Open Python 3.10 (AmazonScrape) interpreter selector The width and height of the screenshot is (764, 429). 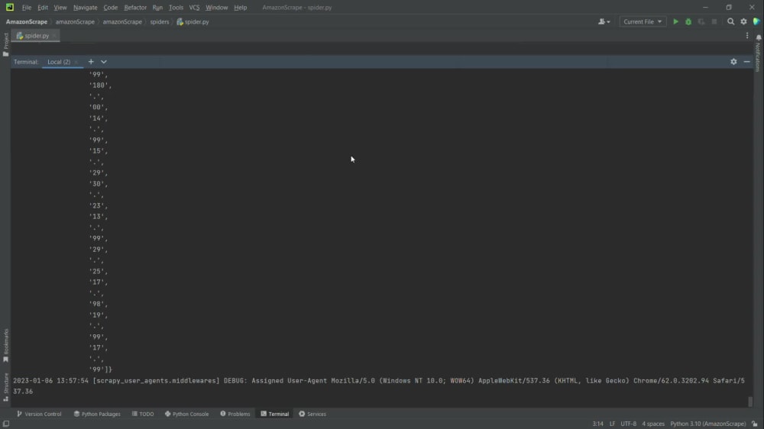point(707,424)
